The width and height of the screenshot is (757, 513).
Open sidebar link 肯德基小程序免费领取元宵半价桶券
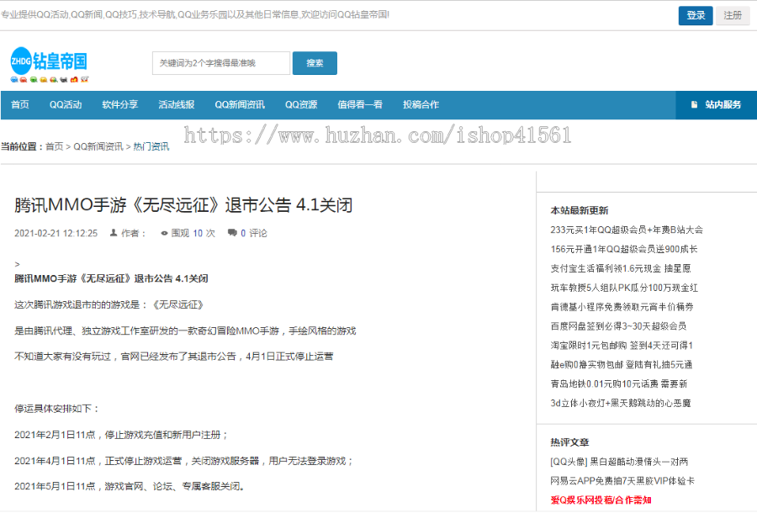click(622, 307)
